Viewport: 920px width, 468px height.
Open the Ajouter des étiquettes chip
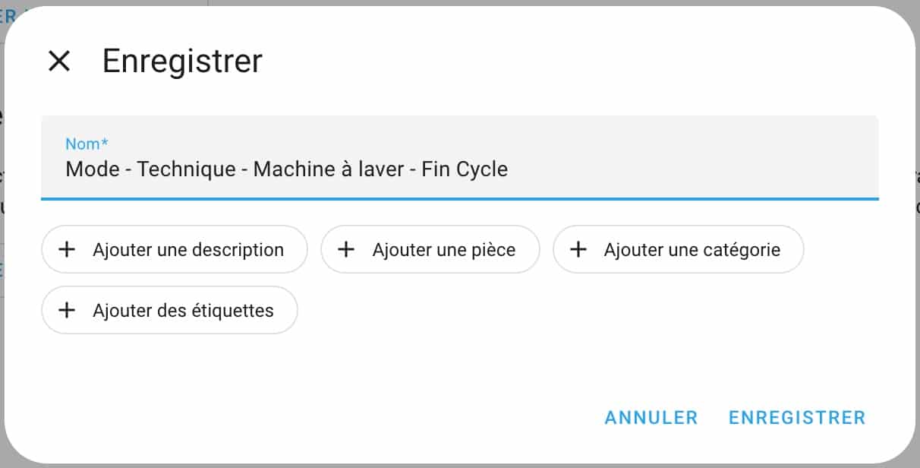169,310
